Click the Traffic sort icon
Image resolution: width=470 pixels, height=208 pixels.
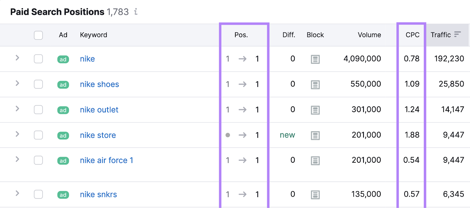457,35
